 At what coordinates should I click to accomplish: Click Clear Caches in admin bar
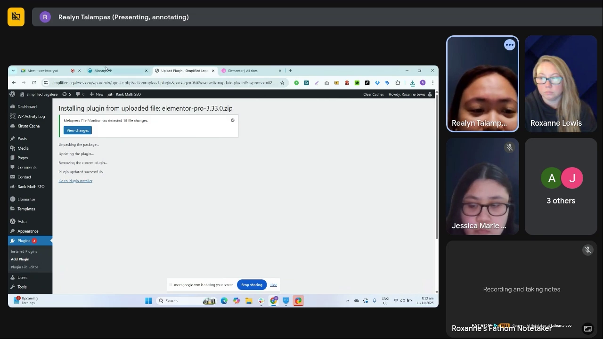click(373, 94)
